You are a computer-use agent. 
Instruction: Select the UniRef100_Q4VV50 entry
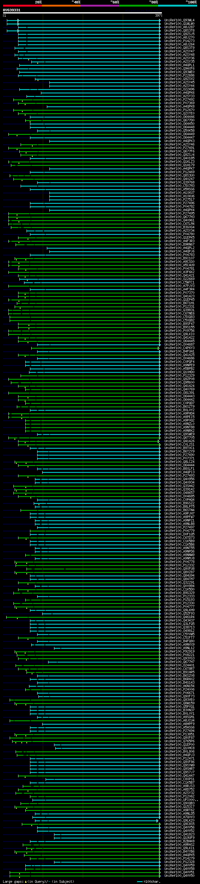(179, 876)
